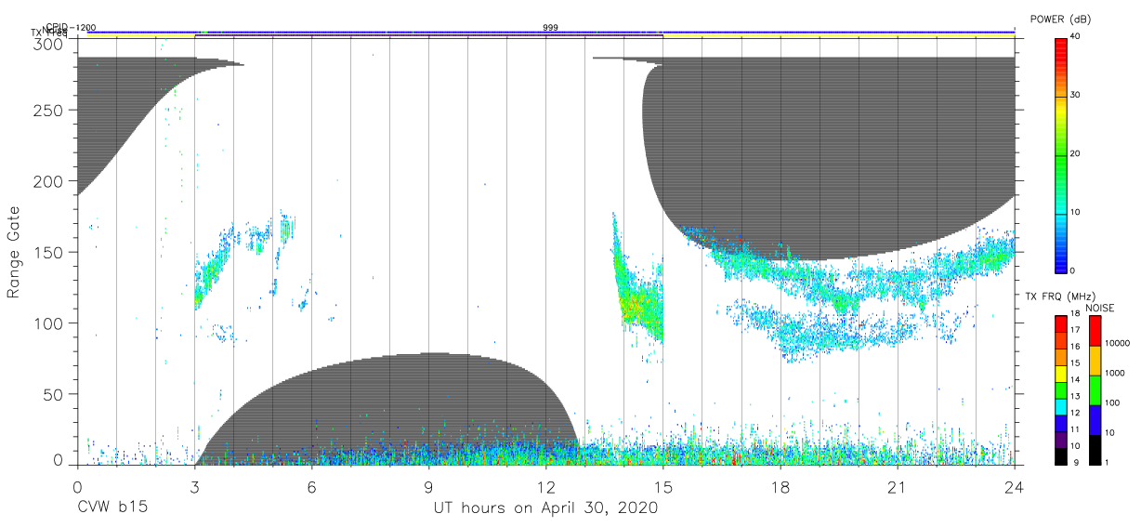Click the yellow 14–15 MHz TX FRQ swatch

[1060, 374]
